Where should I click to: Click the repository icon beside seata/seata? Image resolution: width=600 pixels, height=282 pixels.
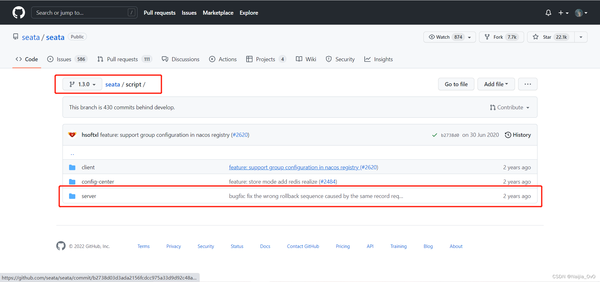16,37
